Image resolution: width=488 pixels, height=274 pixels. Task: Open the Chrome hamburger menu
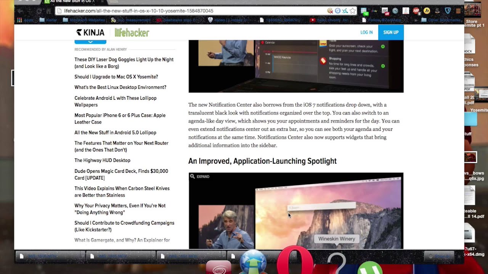[x=458, y=11]
